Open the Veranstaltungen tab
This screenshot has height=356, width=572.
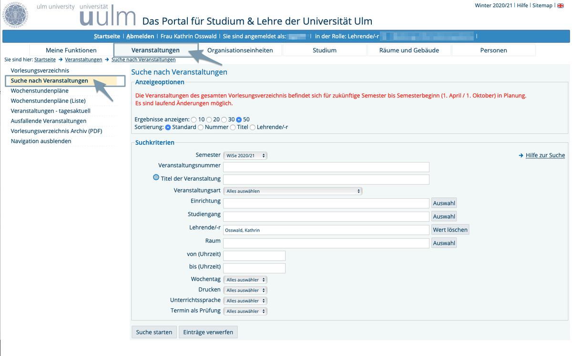[155, 50]
